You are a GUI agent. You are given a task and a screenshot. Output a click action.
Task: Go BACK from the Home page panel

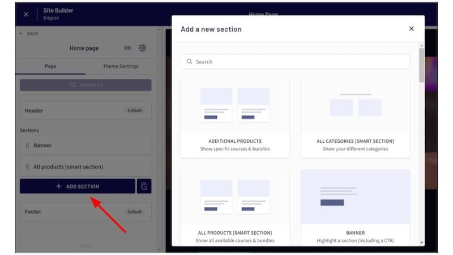click(x=29, y=33)
